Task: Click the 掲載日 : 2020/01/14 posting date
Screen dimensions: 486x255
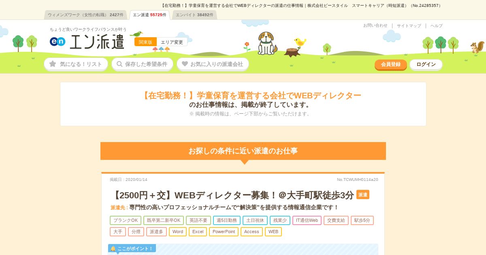Action: point(128,180)
